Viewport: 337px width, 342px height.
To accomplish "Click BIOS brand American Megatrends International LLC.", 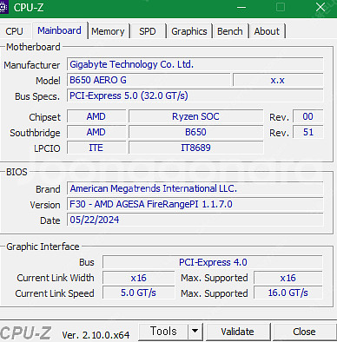I will 195,188.
